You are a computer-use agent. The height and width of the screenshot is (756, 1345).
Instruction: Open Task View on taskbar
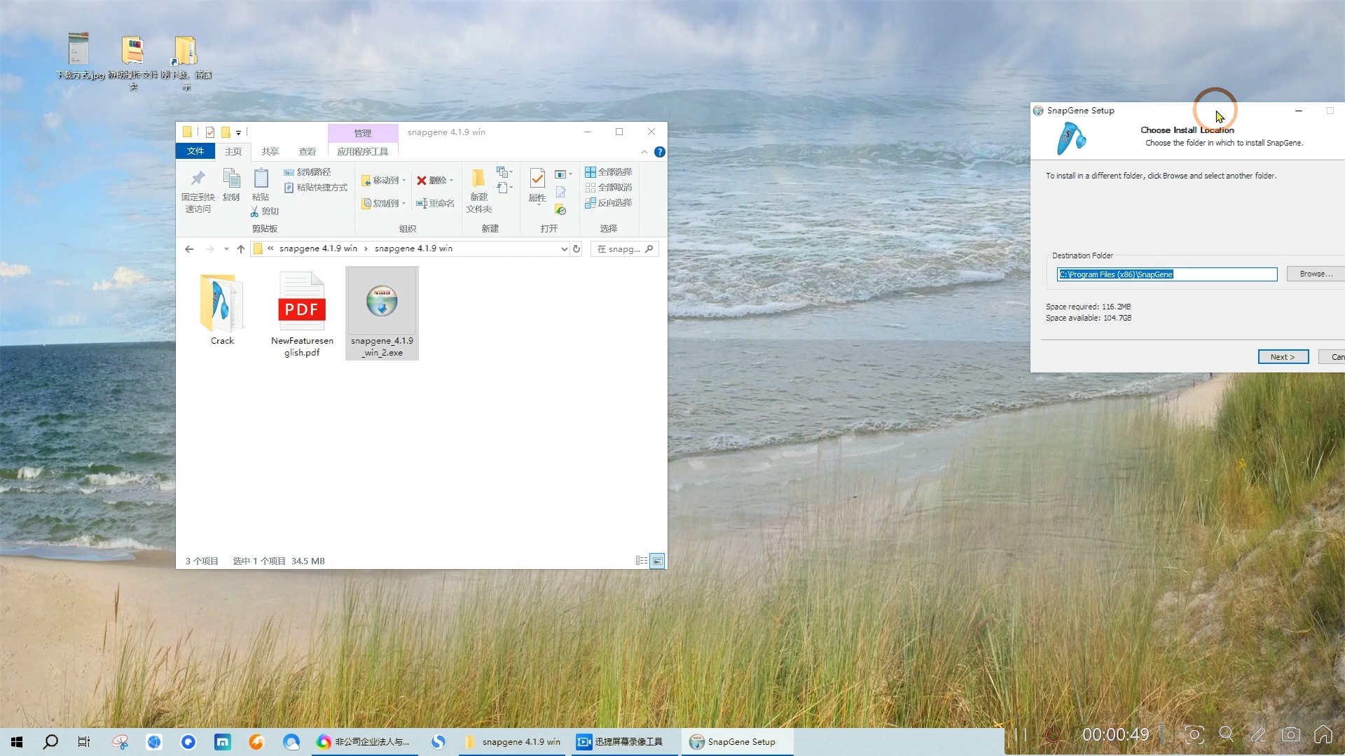84,742
